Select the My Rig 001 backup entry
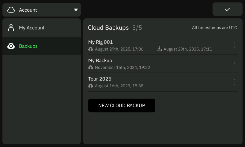The image size is (245, 147). 100,42
